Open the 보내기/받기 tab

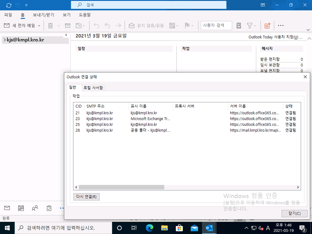pos(43,15)
